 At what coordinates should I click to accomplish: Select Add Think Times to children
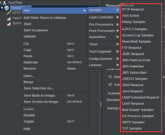coord(45,18)
